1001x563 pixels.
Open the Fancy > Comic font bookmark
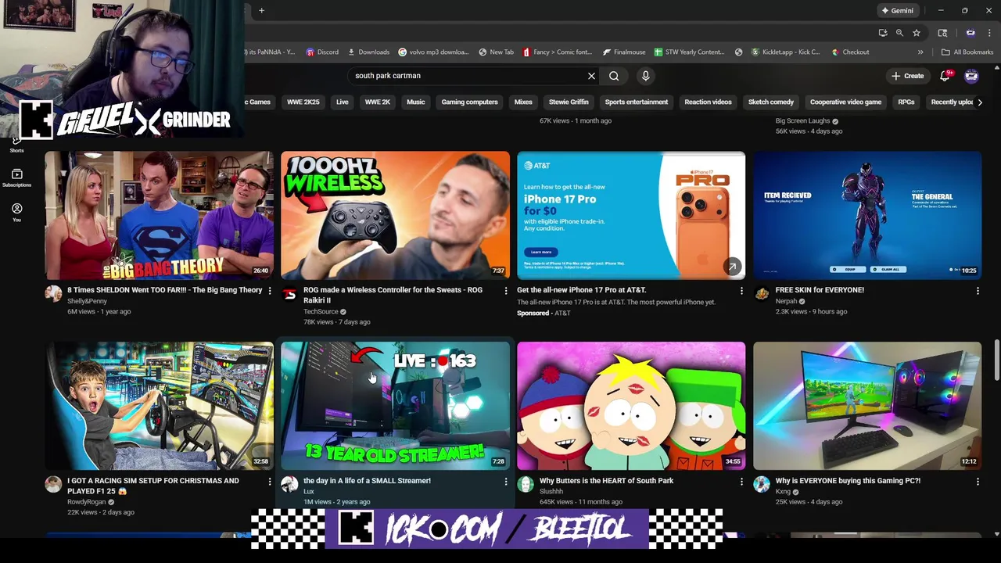(558, 52)
